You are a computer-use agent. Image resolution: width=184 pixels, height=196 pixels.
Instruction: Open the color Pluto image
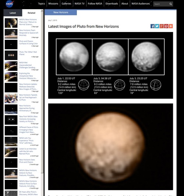tap(110, 147)
